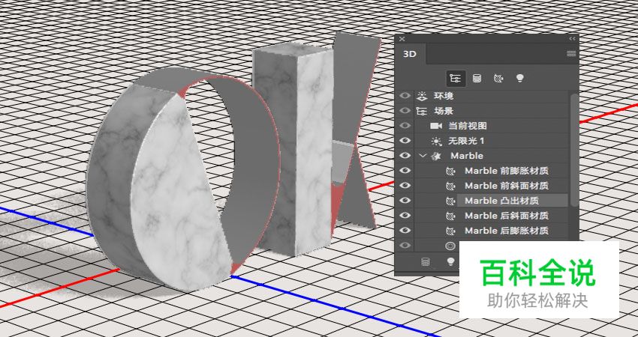This screenshot has height=337, width=638.
Task: Select Marble 后膨胀材质 row
Action: [x=492, y=230]
